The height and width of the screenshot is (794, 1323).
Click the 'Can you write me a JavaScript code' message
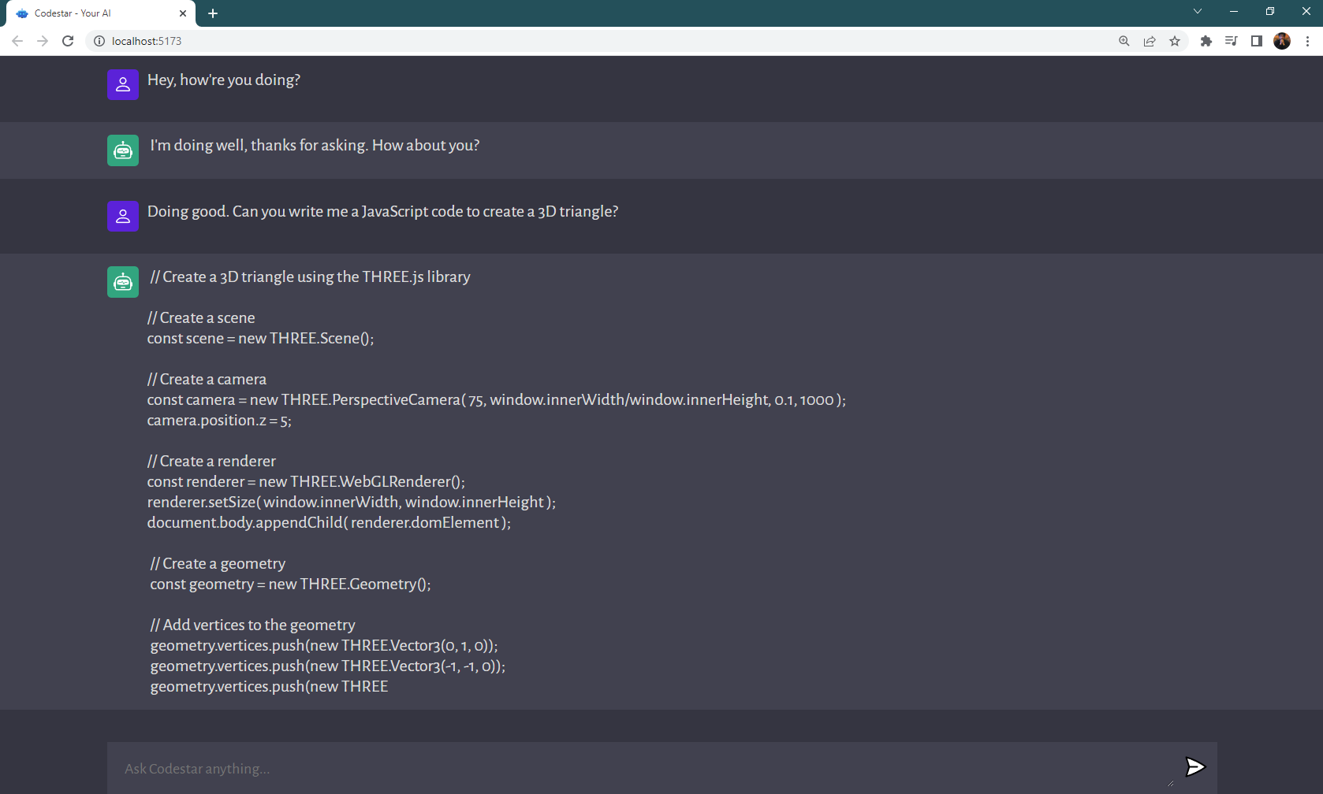382,211
